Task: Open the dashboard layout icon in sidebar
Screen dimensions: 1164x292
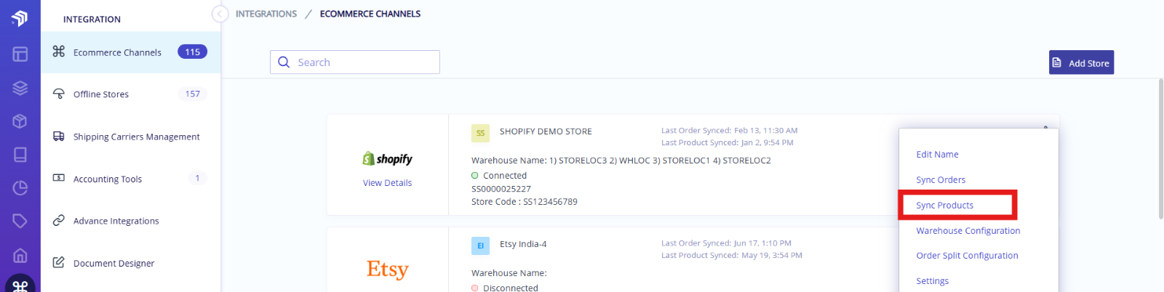Action: click(20, 54)
